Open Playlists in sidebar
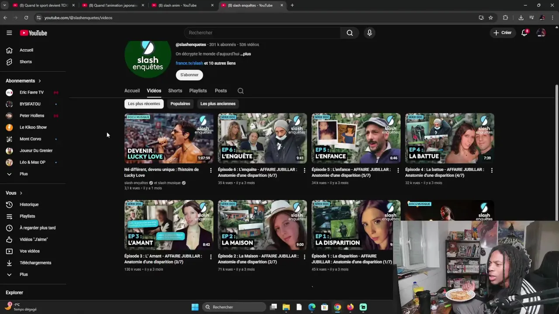 pyautogui.click(x=27, y=216)
